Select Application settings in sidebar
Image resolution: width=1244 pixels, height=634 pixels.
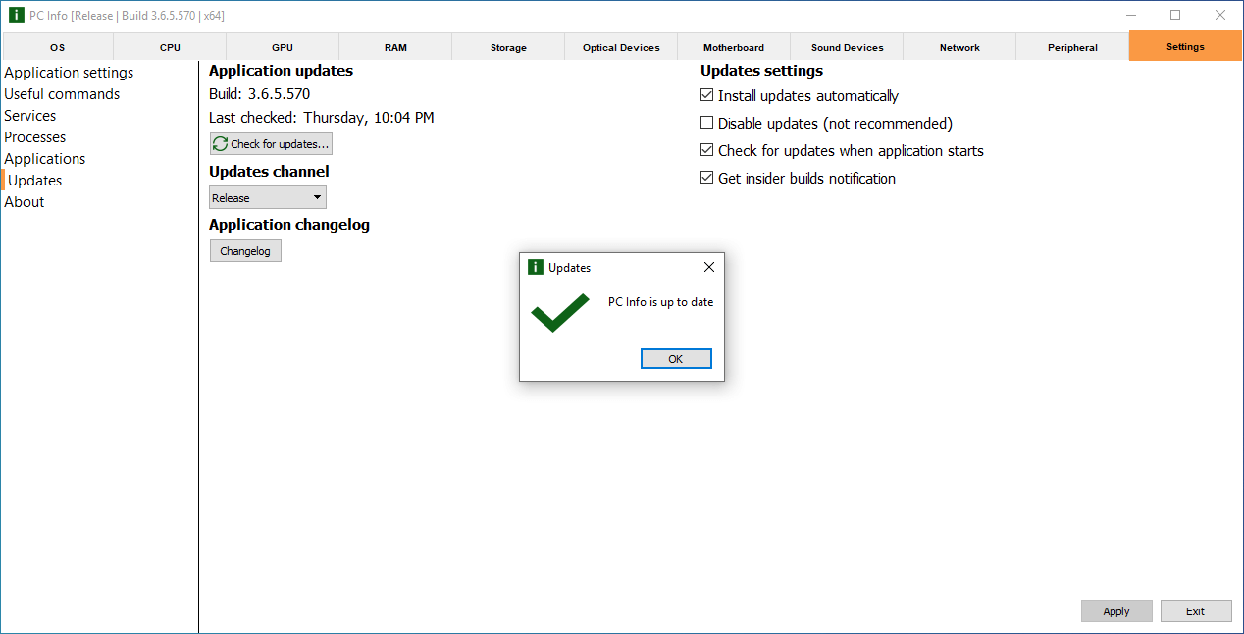[69, 73]
